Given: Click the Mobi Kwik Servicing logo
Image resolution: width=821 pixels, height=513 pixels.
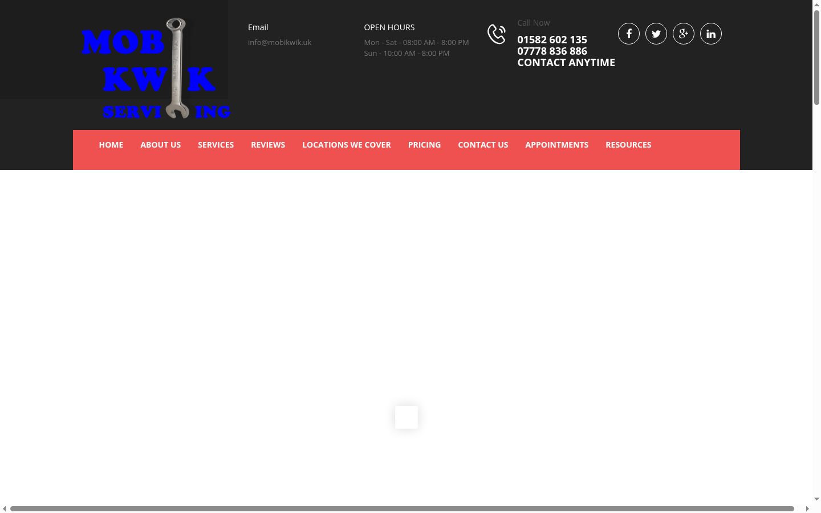Looking at the screenshot, I should (156, 68).
